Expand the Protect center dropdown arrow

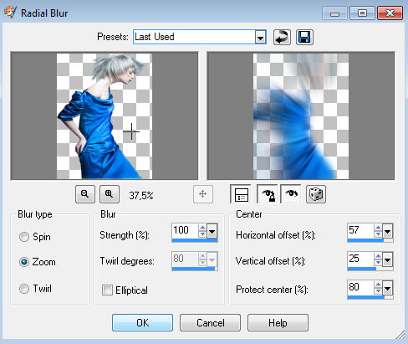(388, 288)
